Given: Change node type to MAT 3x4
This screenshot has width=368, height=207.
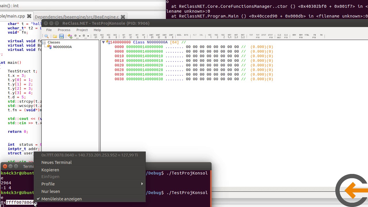Looking at the screenshot, I should click(x=236, y=36).
